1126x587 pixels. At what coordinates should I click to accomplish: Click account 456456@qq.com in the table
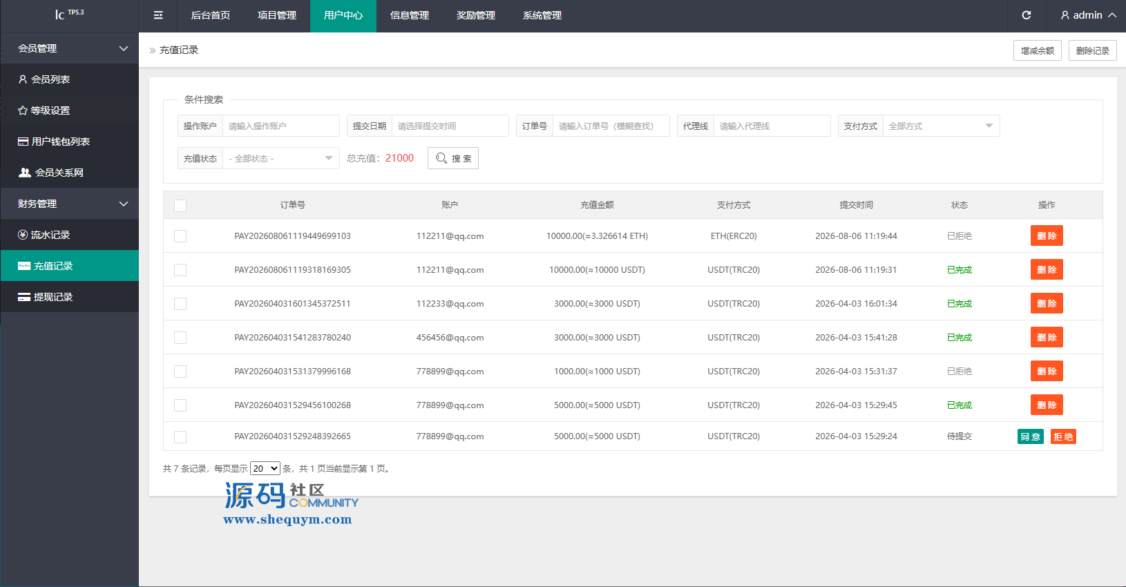click(x=450, y=338)
